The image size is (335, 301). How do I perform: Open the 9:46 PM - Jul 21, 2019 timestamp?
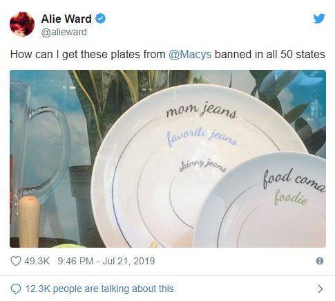tap(106, 261)
